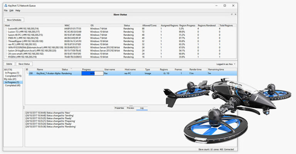Sort job list by Name column

point(40,70)
